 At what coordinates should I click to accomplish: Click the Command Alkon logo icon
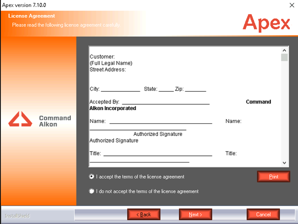[x=21, y=119]
